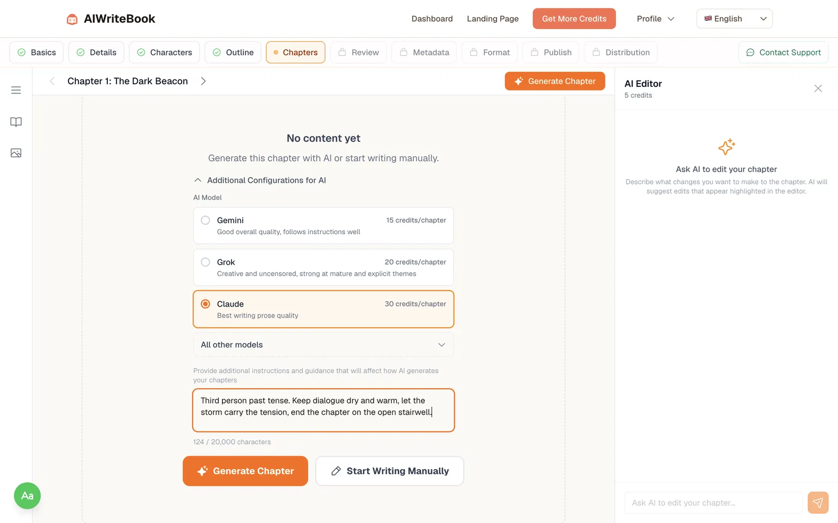Open the locked Publish tab
This screenshot has width=838, height=523.
coord(550,52)
